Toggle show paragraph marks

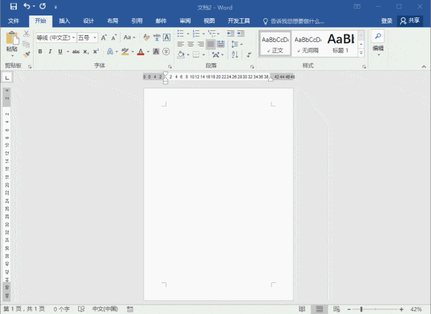248,55
